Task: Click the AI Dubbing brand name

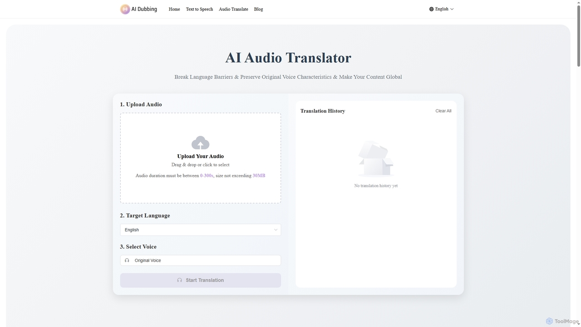Action: point(144,9)
